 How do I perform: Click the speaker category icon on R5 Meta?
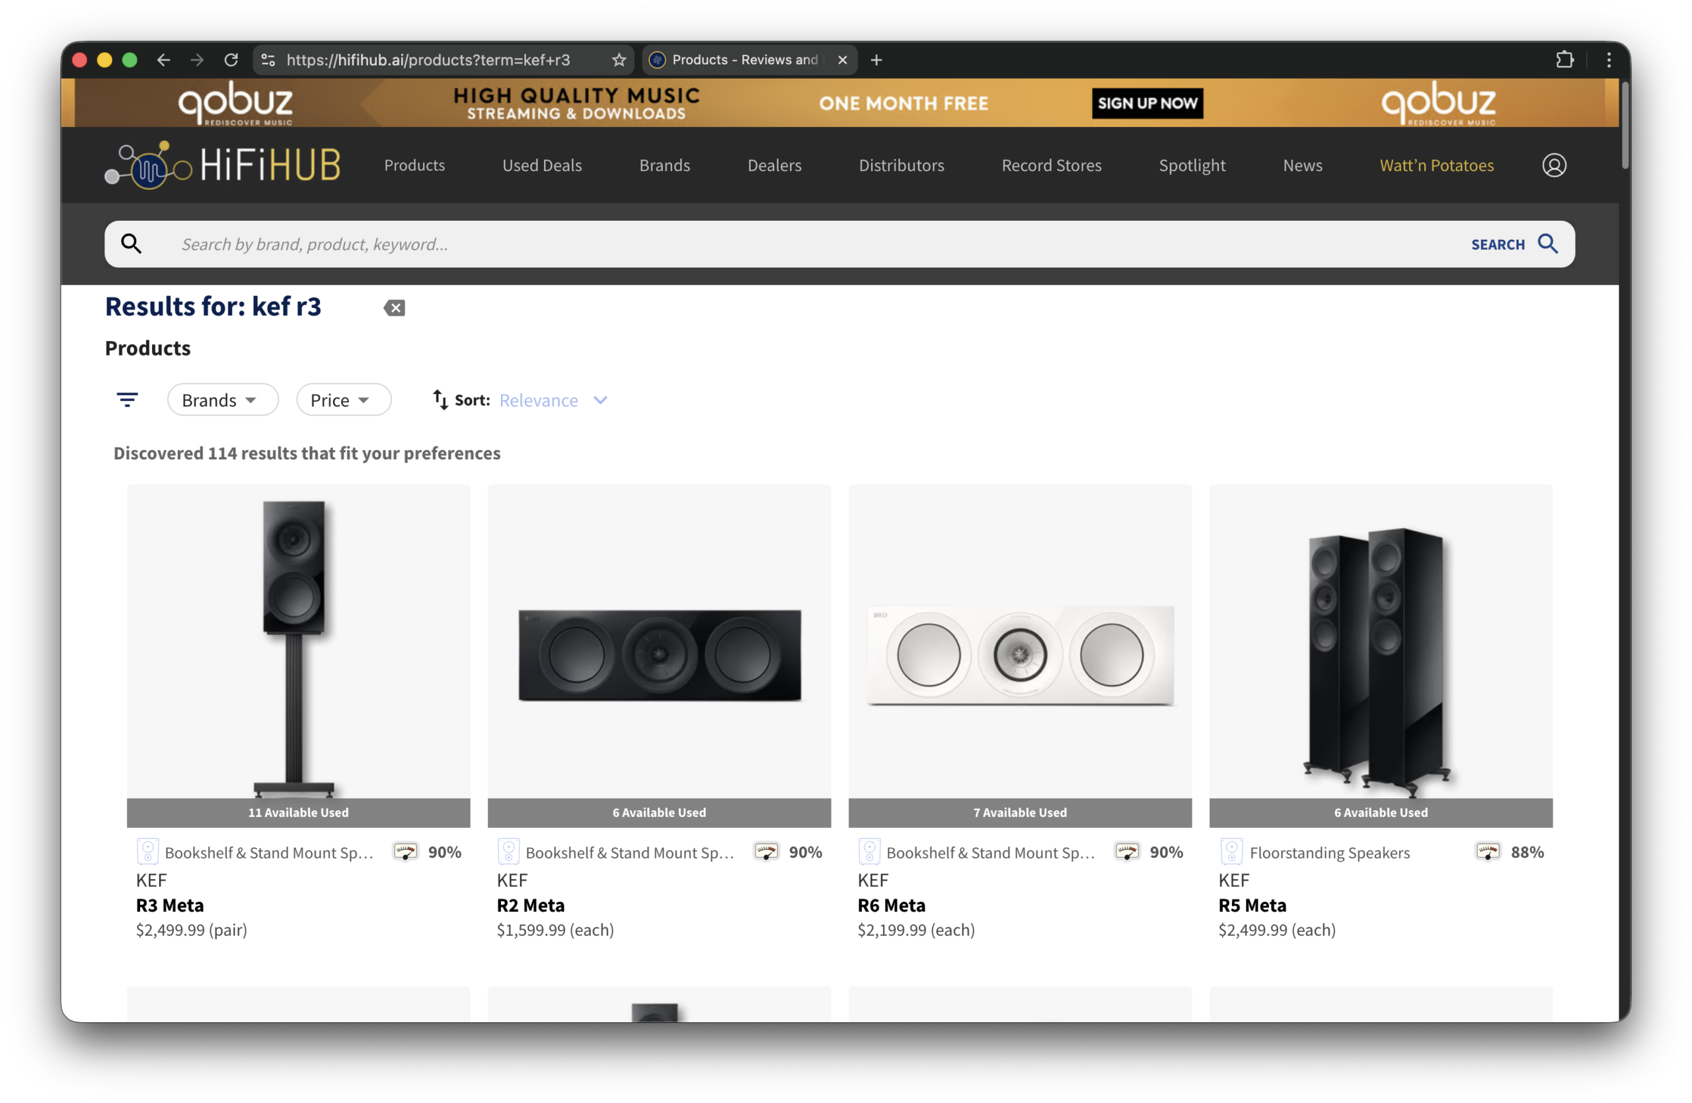click(1231, 851)
